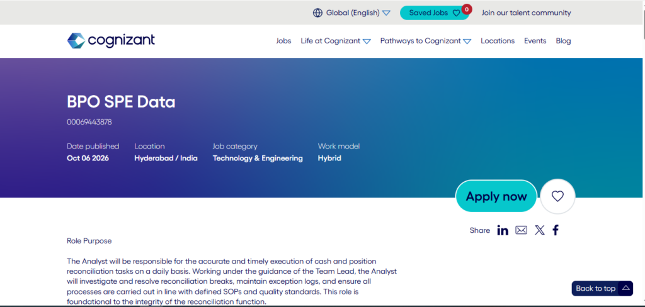
Task: Click the heart icon in Saved Jobs
Action: point(456,13)
